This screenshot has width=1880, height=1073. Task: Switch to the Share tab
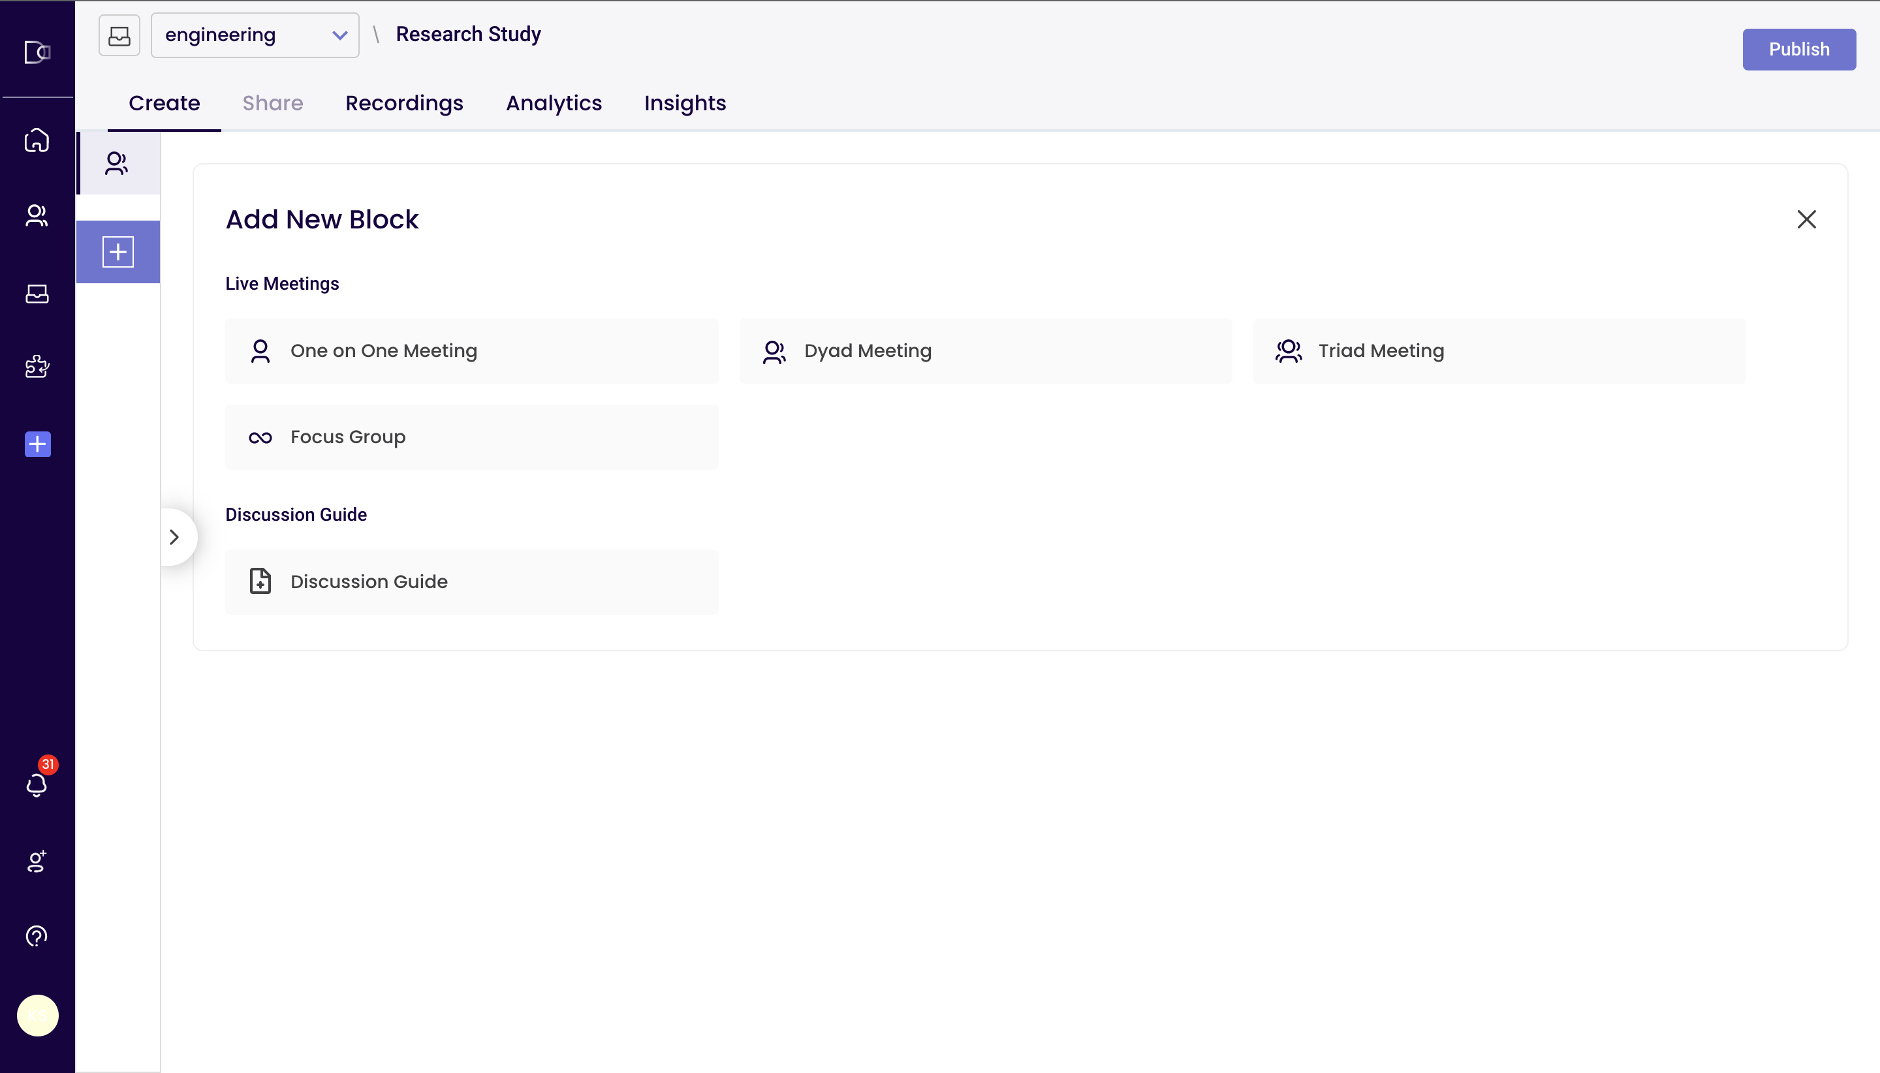click(x=273, y=103)
